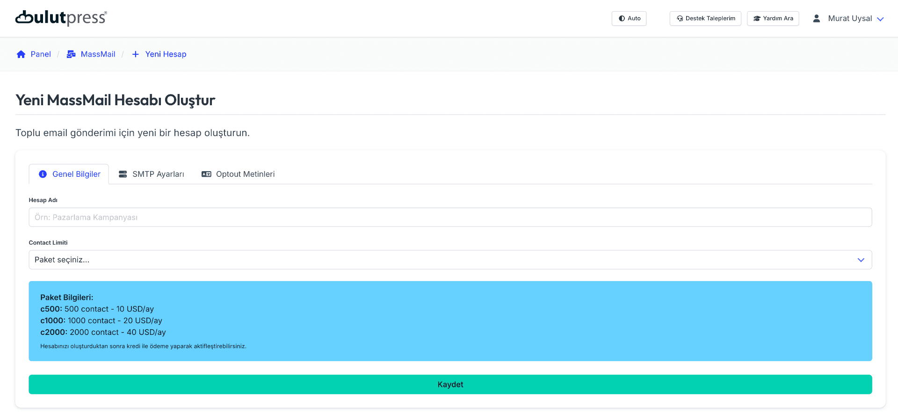
Task: Toggle the Auto theme mode button
Action: click(629, 19)
